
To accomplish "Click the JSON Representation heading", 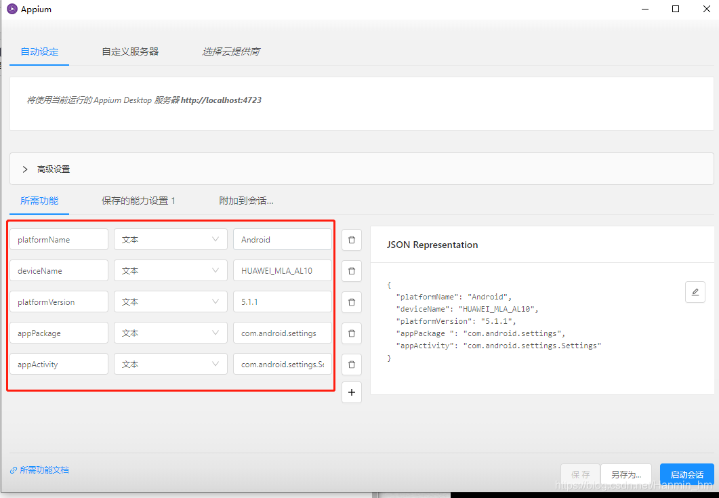I will tap(432, 245).
